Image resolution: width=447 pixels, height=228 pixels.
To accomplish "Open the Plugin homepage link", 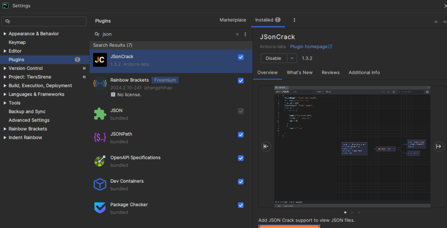I will (x=311, y=46).
